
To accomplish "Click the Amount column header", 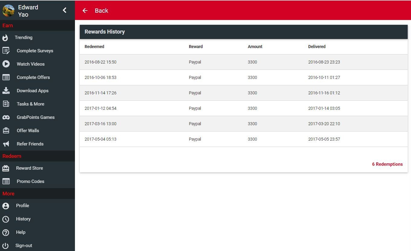I will coord(255,47).
